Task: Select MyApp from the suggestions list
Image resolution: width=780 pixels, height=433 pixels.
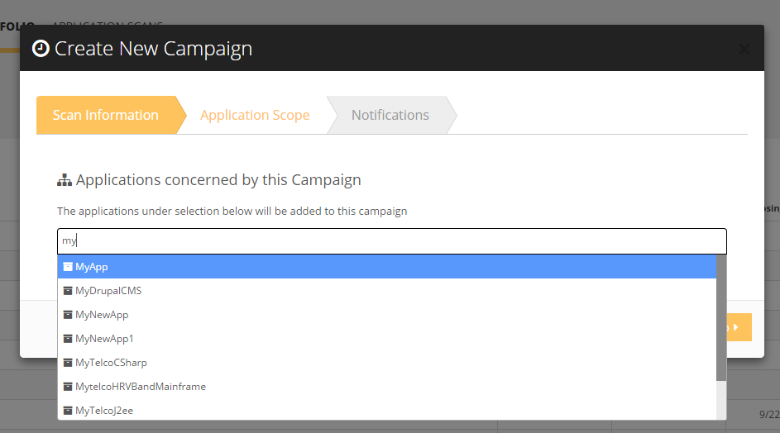Action: click(92, 267)
